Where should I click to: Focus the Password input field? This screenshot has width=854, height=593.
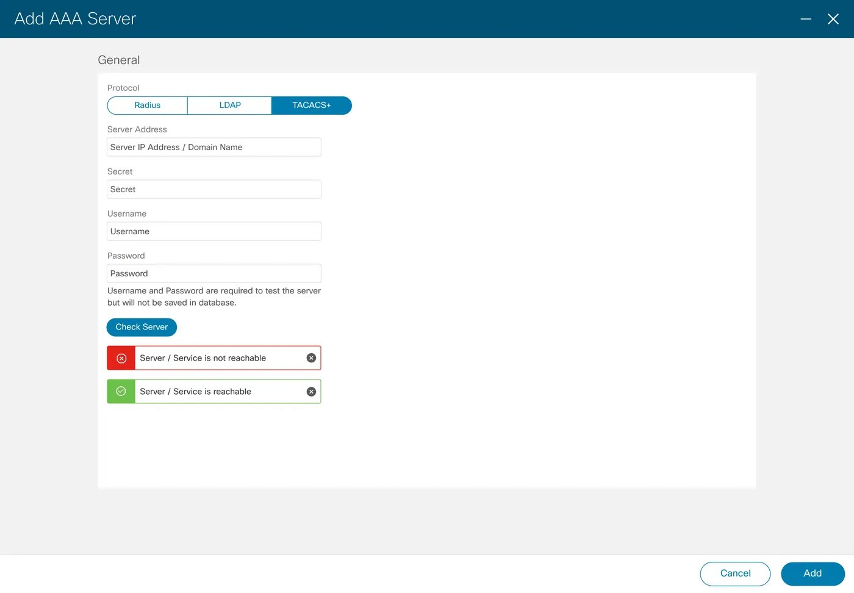pos(214,273)
